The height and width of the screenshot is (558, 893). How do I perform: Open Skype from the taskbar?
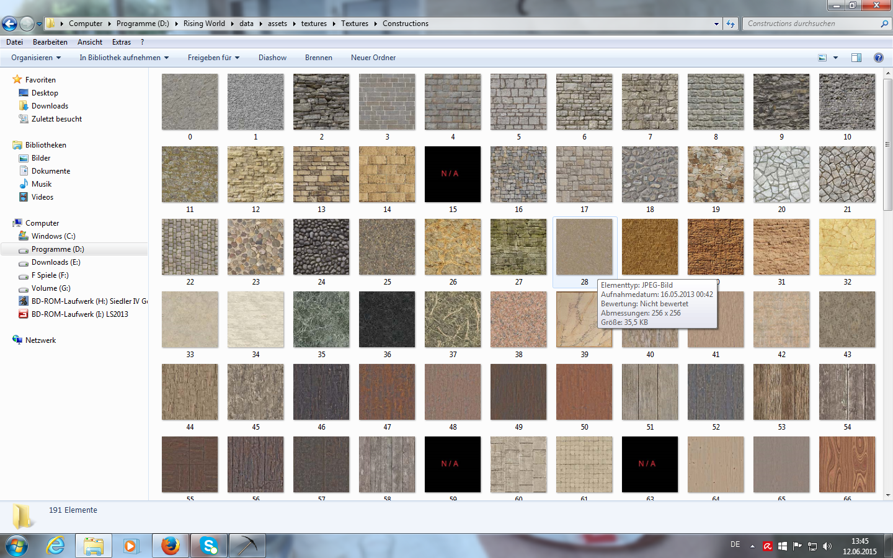pyautogui.click(x=208, y=546)
